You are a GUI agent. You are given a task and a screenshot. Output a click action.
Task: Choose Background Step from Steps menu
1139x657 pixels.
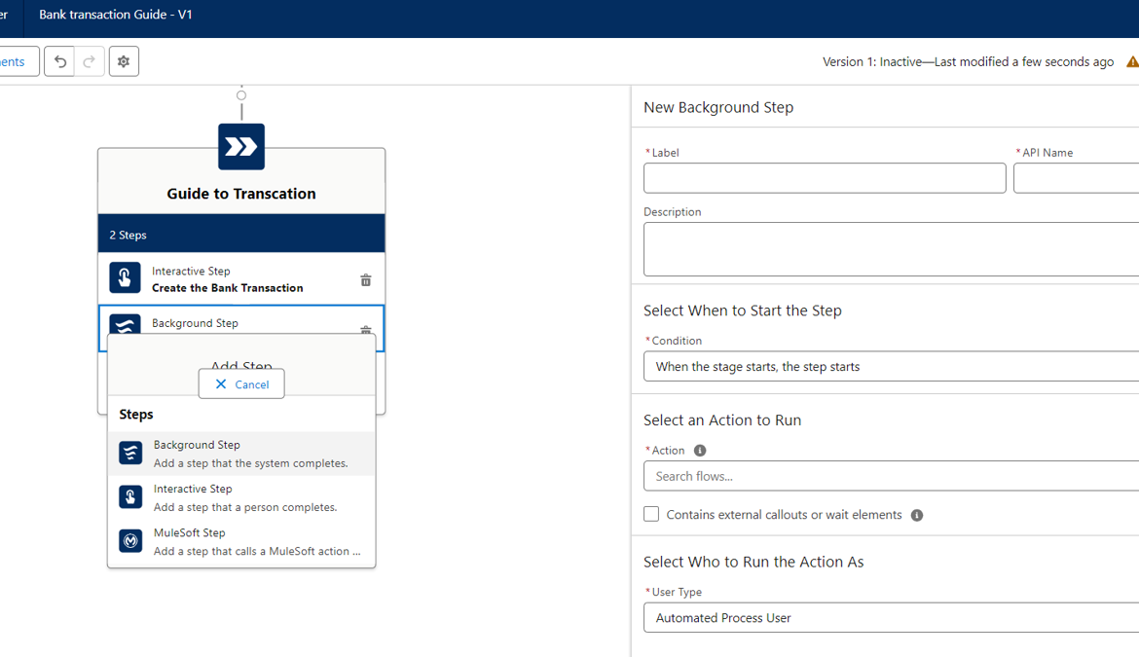click(241, 454)
